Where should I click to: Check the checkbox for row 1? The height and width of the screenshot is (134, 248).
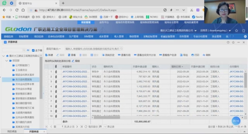pyautogui.click(x=46, y=72)
